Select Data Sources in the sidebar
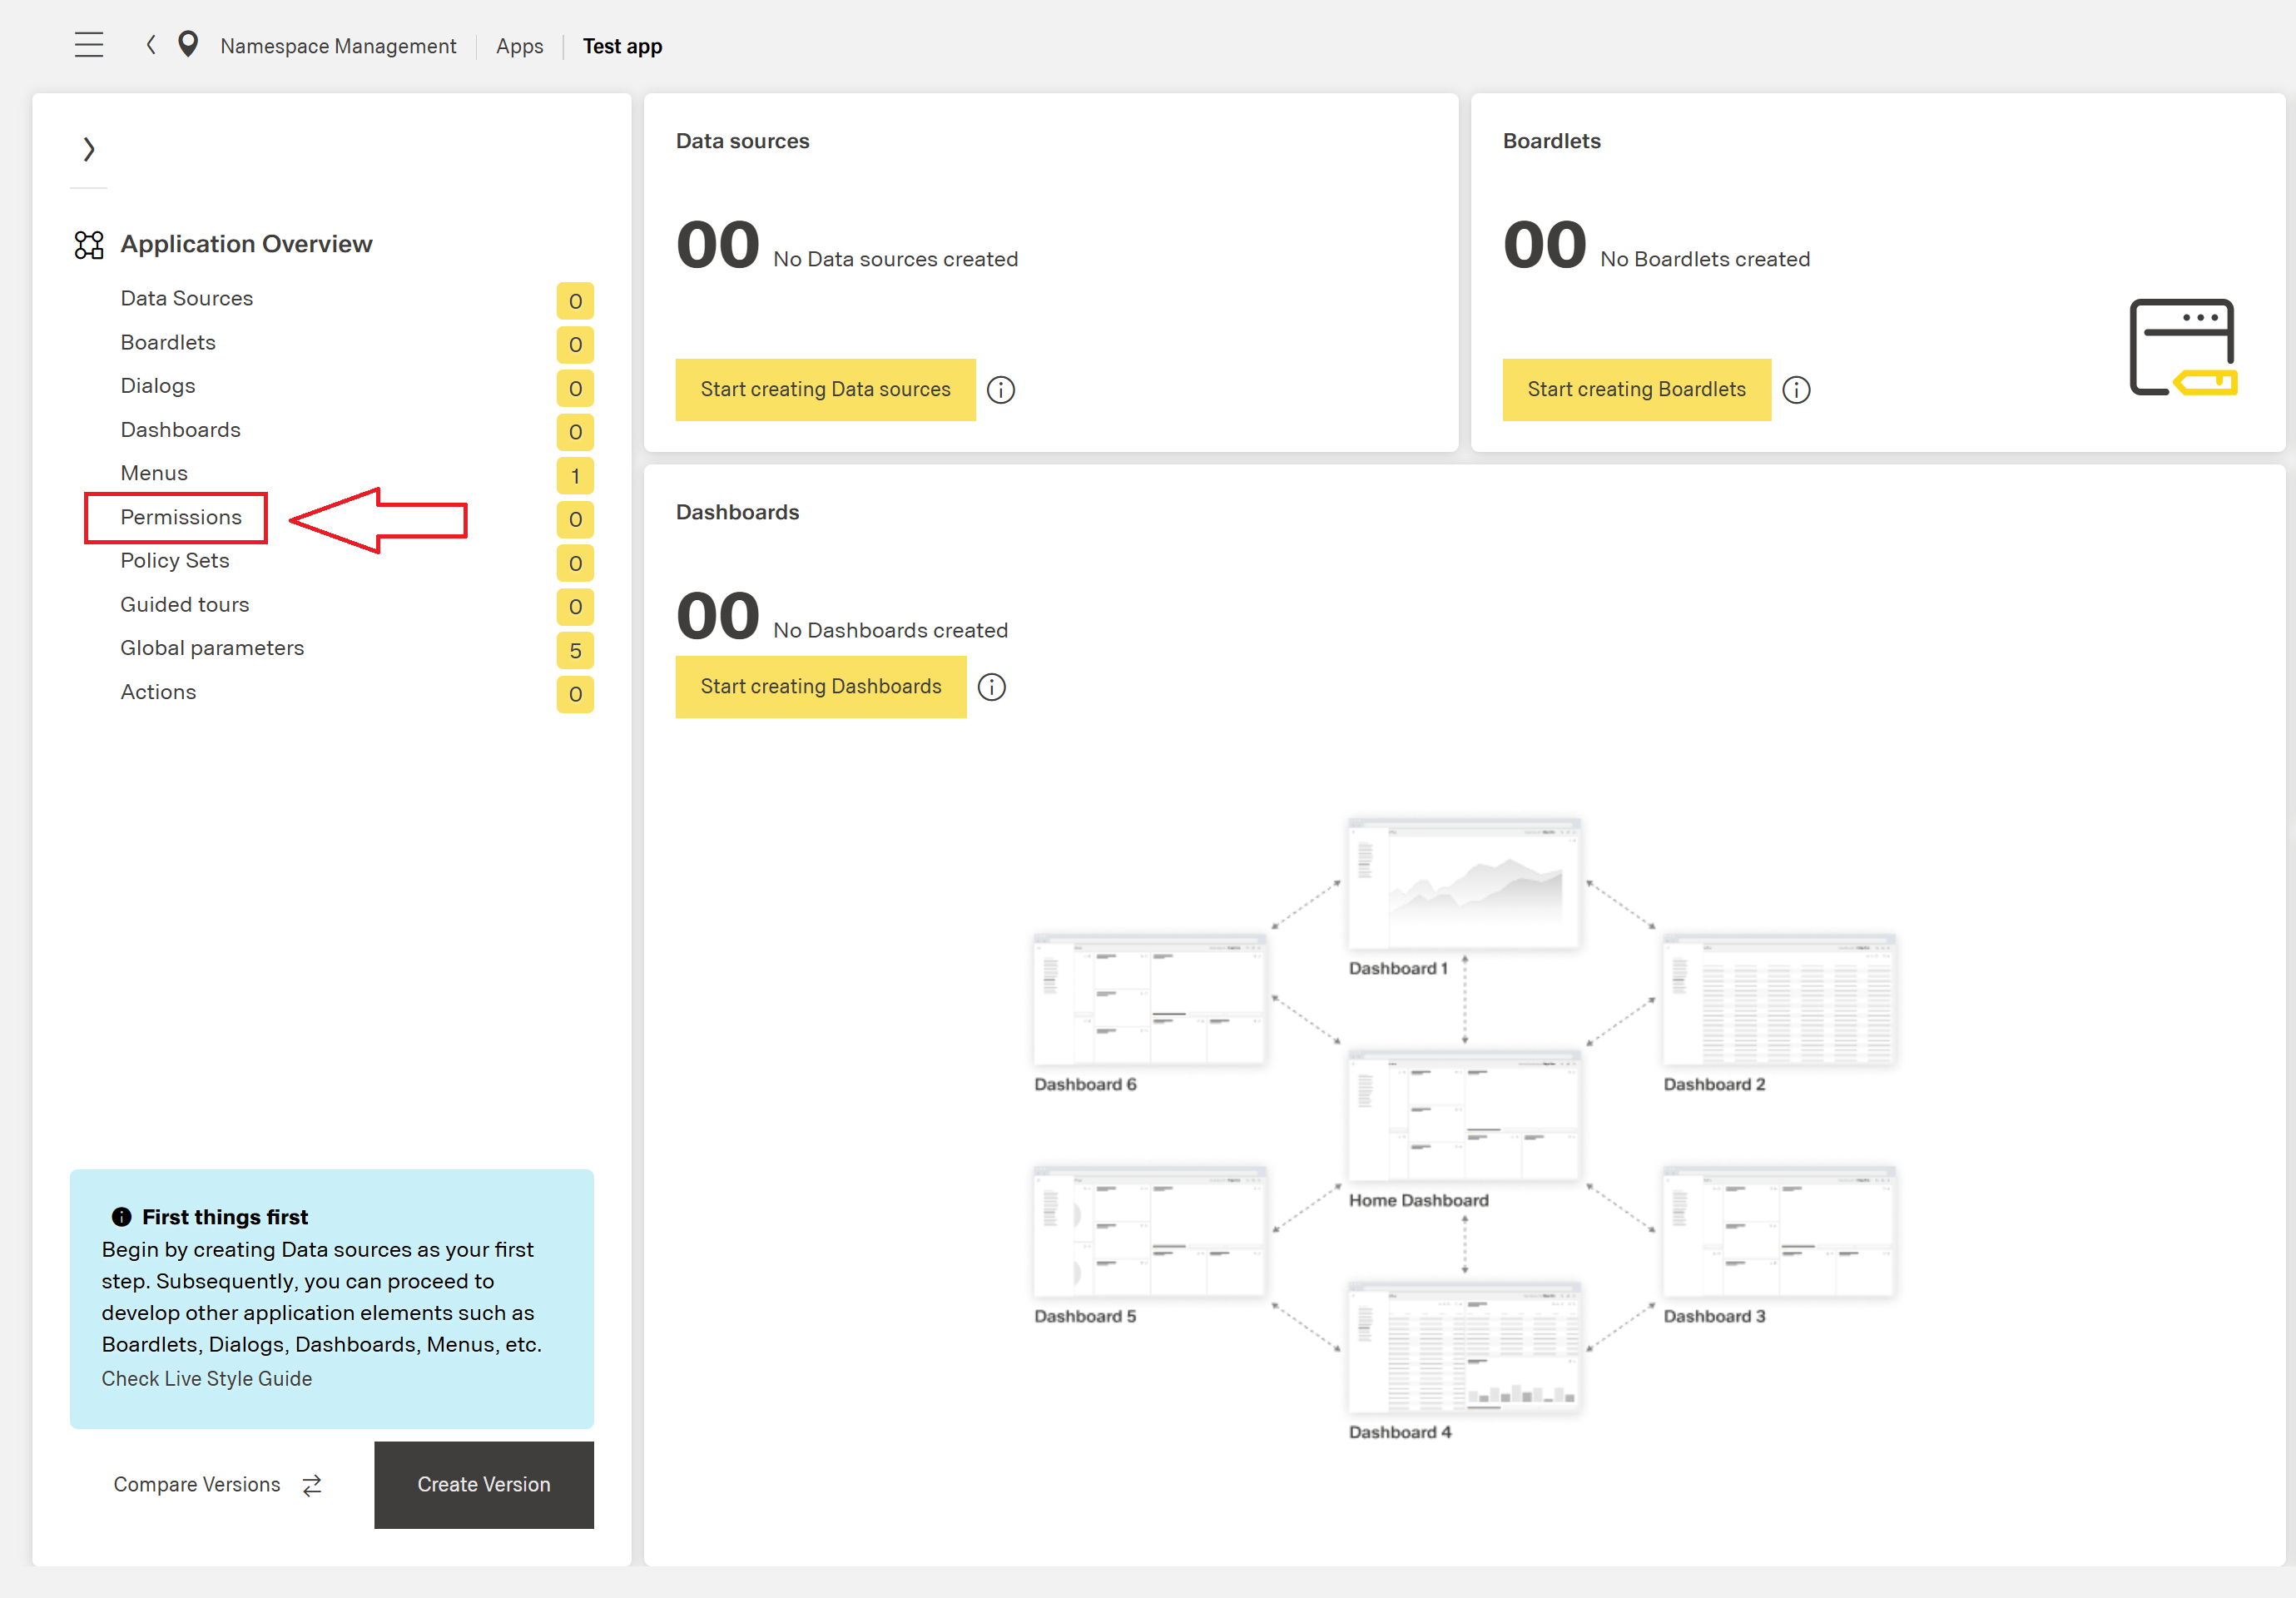 click(186, 298)
